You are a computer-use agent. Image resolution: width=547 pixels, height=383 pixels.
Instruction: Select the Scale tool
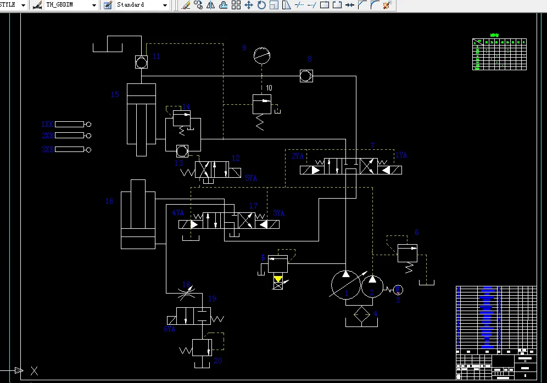[274, 5]
